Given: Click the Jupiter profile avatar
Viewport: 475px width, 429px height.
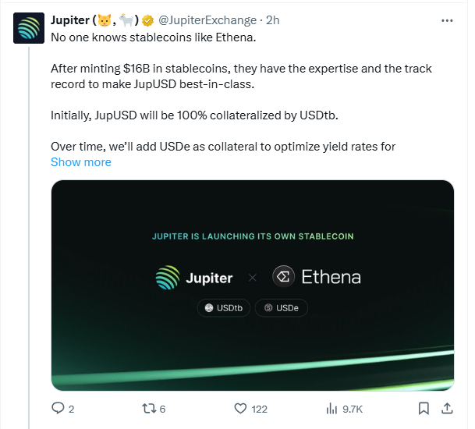Looking at the screenshot, I should 28,27.
